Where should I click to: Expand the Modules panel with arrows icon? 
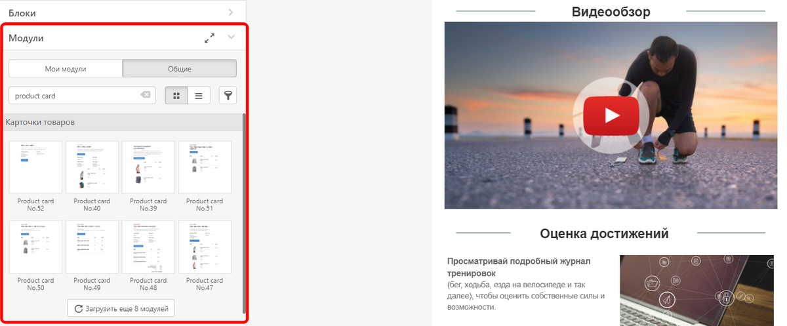click(209, 38)
